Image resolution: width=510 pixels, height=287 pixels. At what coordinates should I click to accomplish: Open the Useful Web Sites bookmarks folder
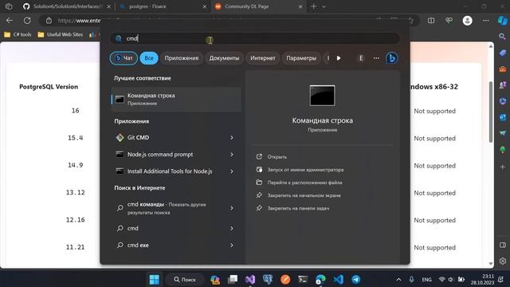(x=61, y=34)
